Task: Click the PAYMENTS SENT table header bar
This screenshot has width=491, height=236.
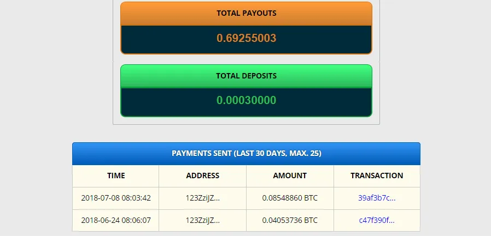Action: [246, 154]
